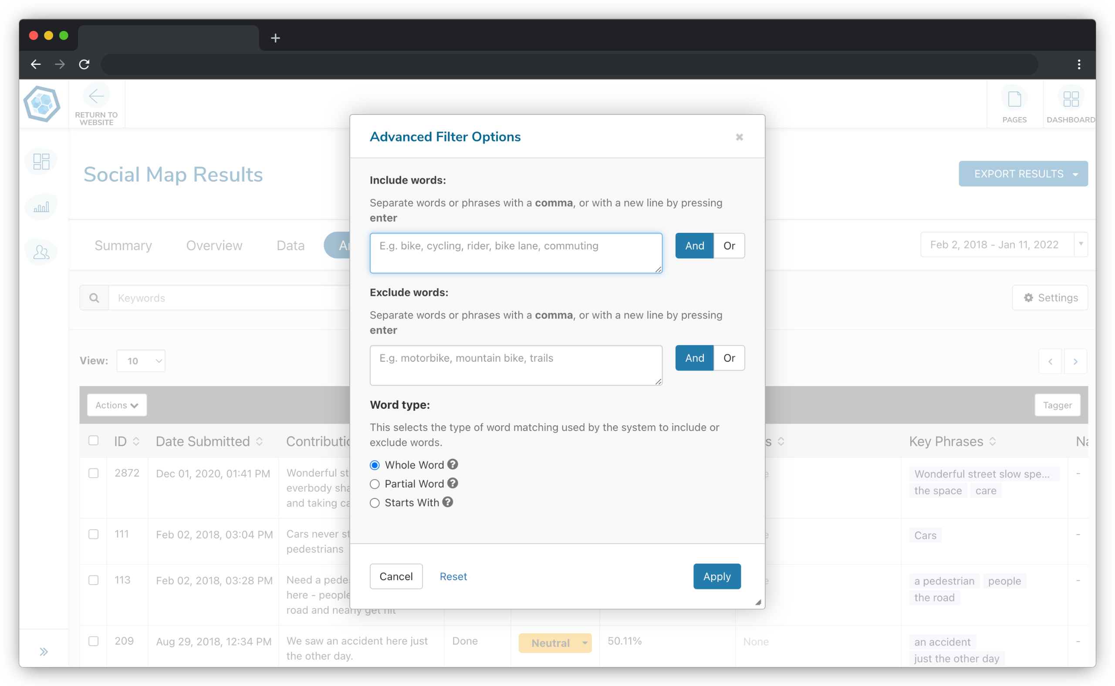Click the Settings gear icon near results
Screen dimensions: 1115x686
(x=1029, y=298)
